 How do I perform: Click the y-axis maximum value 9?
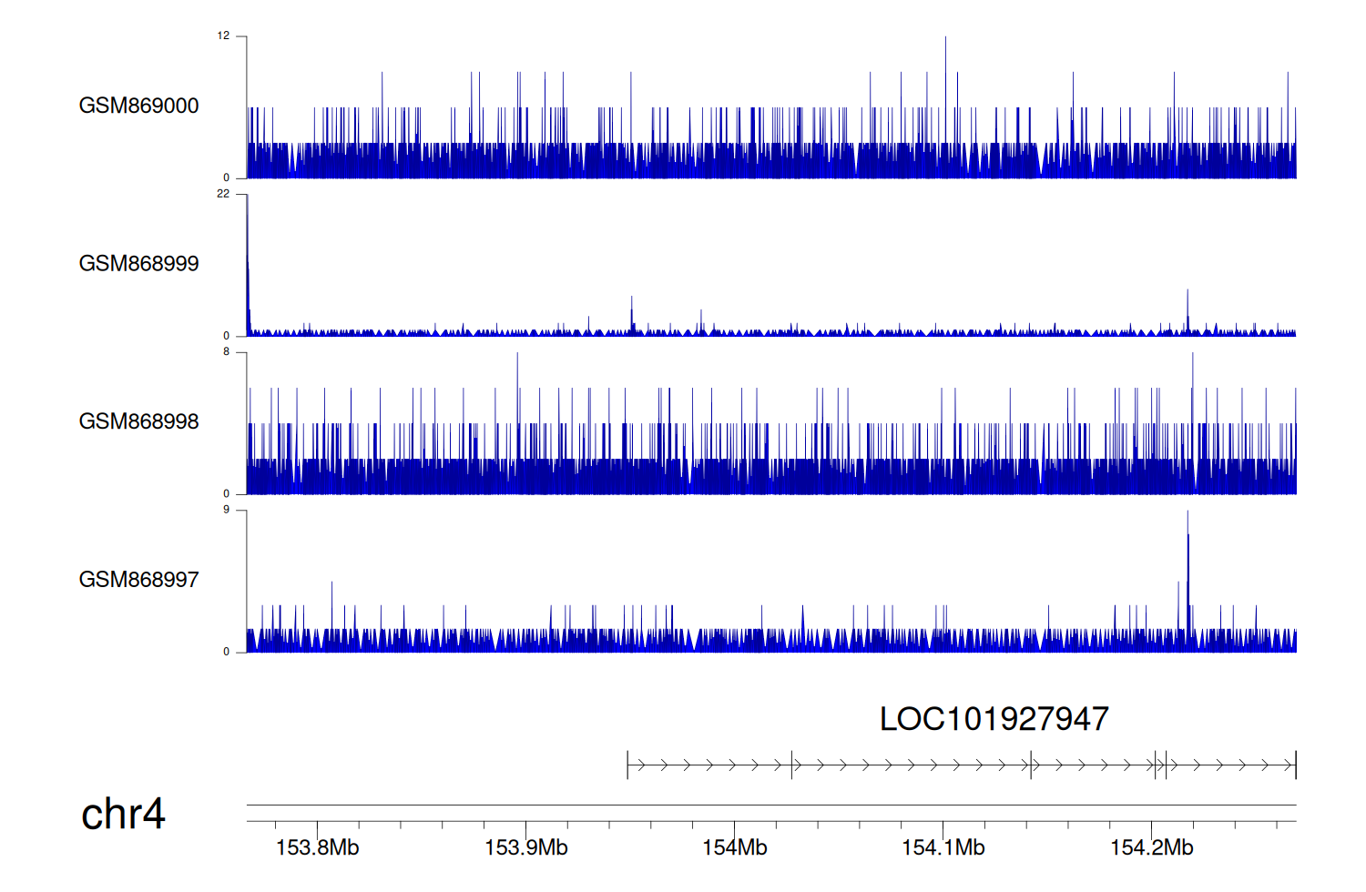(226, 510)
